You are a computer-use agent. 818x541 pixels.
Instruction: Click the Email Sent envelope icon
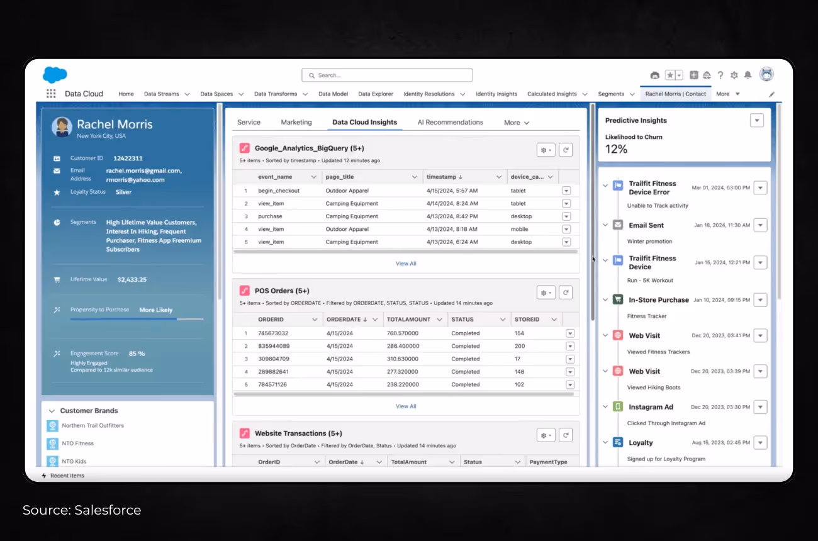click(618, 225)
